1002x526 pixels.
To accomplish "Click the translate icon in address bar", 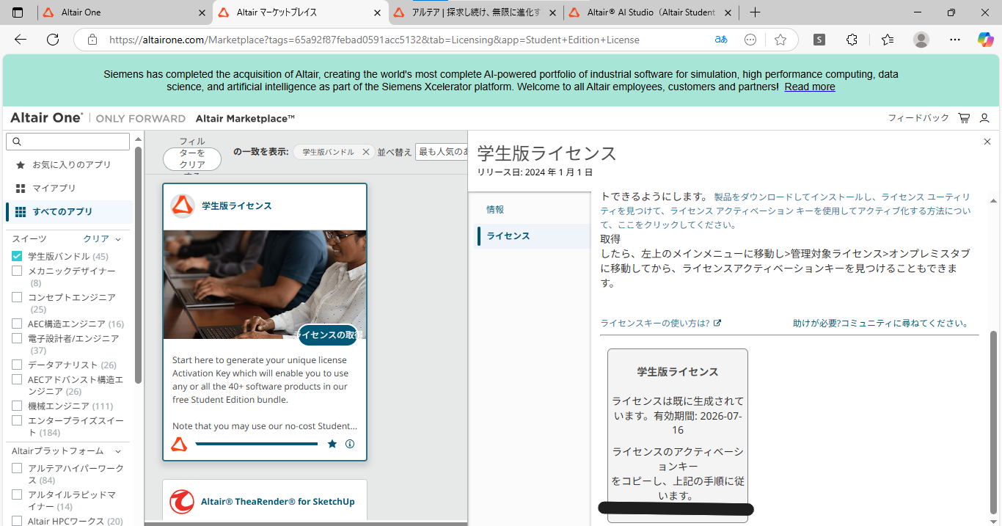I will coord(721,40).
